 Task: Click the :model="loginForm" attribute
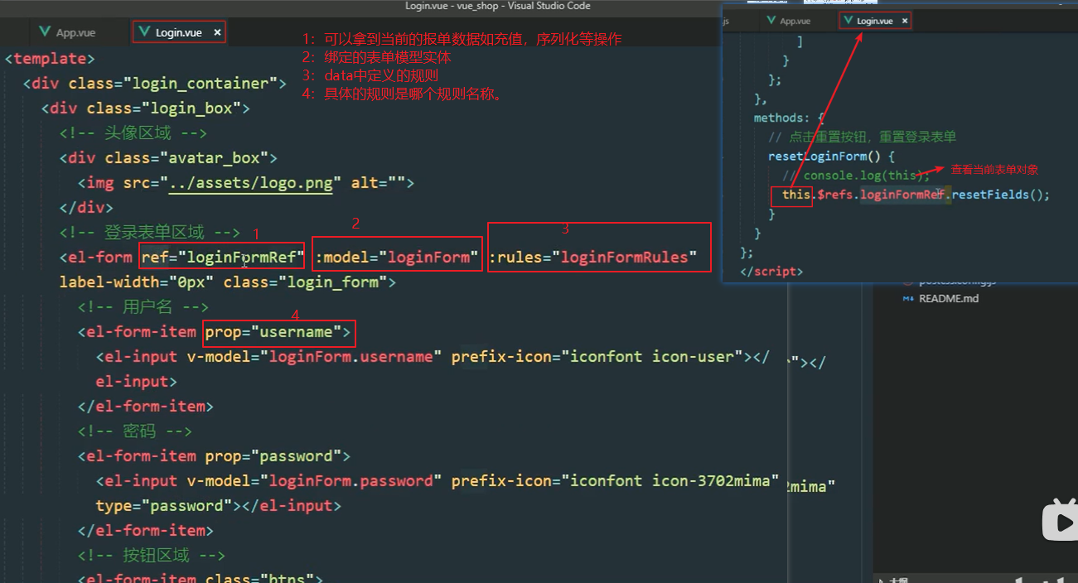point(397,257)
